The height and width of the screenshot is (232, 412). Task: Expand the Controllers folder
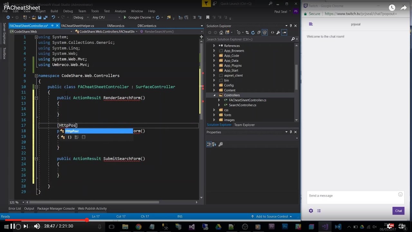[x=214, y=95]
